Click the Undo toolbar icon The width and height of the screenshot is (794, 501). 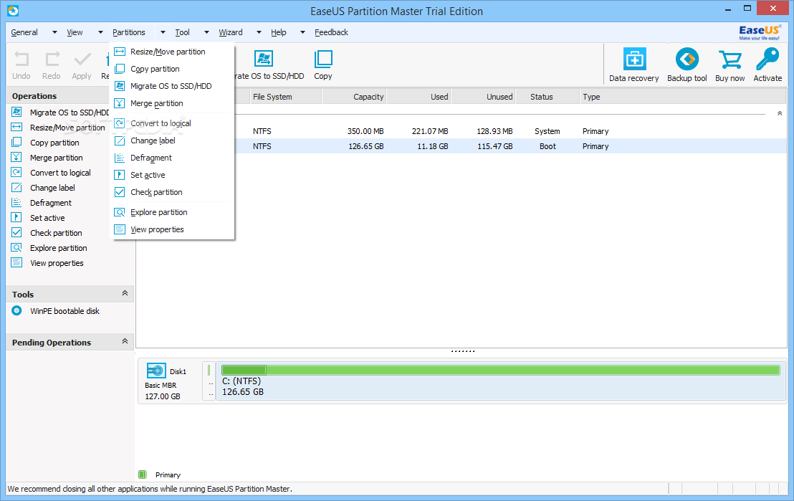pyautogui.click(x=21, y=59)
